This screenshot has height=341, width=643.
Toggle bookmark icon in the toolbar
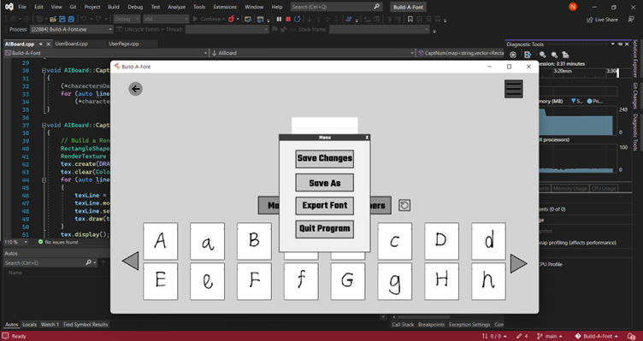coord(410,19)
